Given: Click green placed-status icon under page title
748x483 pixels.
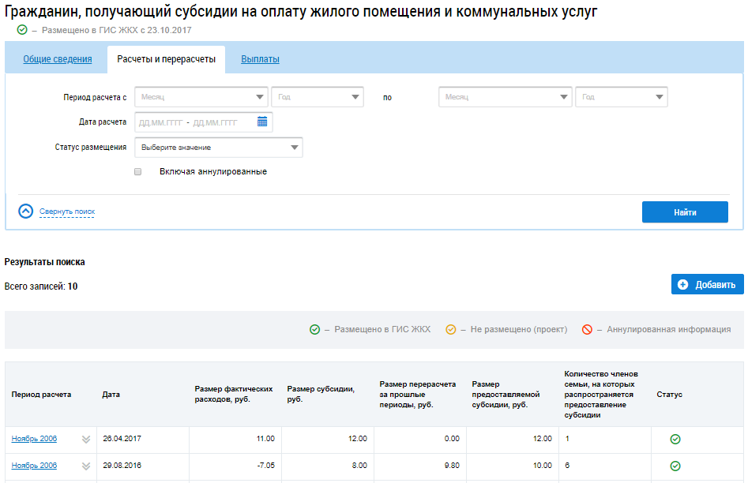Looking at the screenshot, I should tap(22, 30).
